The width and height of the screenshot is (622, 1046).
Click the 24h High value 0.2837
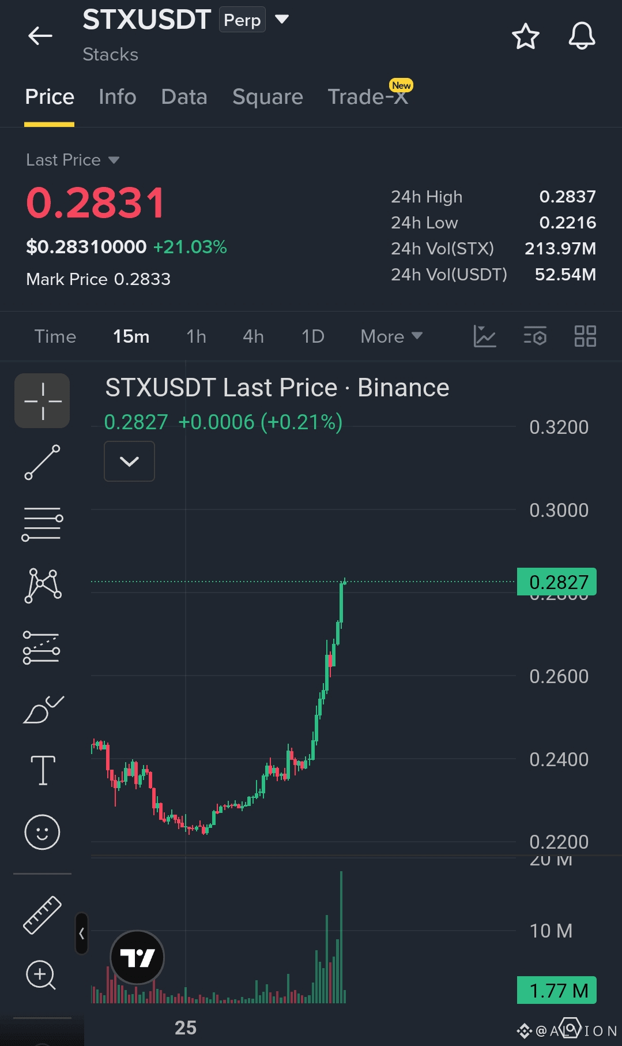pos(567,197)
